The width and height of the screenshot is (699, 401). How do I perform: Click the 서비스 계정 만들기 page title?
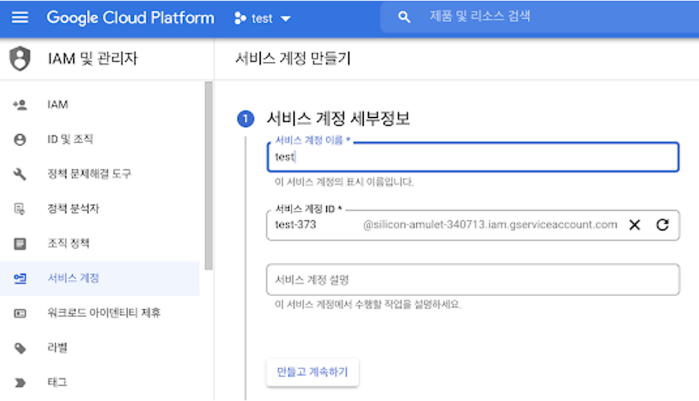pos(293,59)
